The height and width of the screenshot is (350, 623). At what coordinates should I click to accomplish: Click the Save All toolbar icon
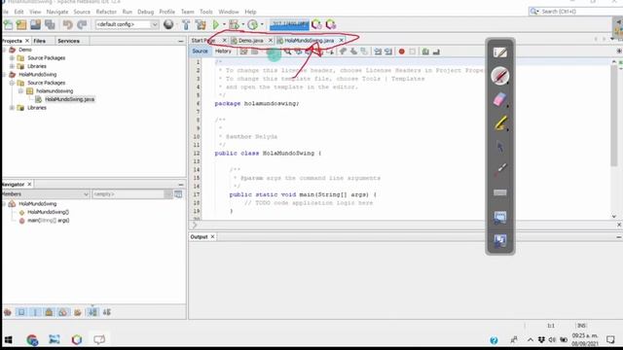coord(50,24)
